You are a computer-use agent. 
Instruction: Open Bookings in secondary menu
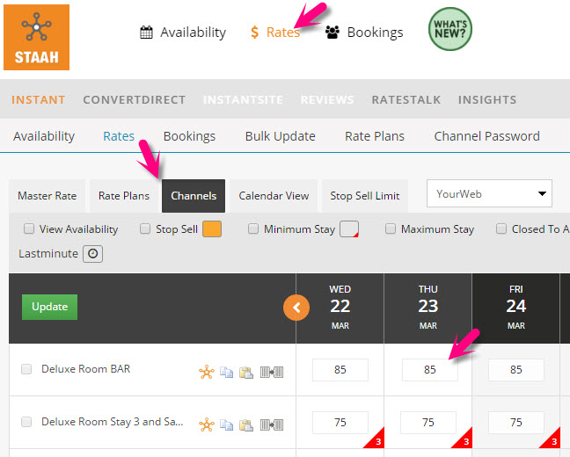[189, 136]
